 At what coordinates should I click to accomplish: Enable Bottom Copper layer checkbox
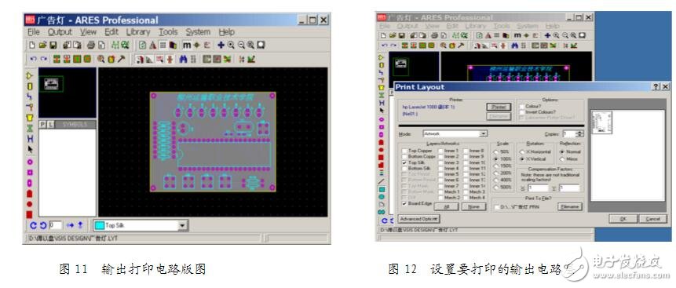point(404,156)
